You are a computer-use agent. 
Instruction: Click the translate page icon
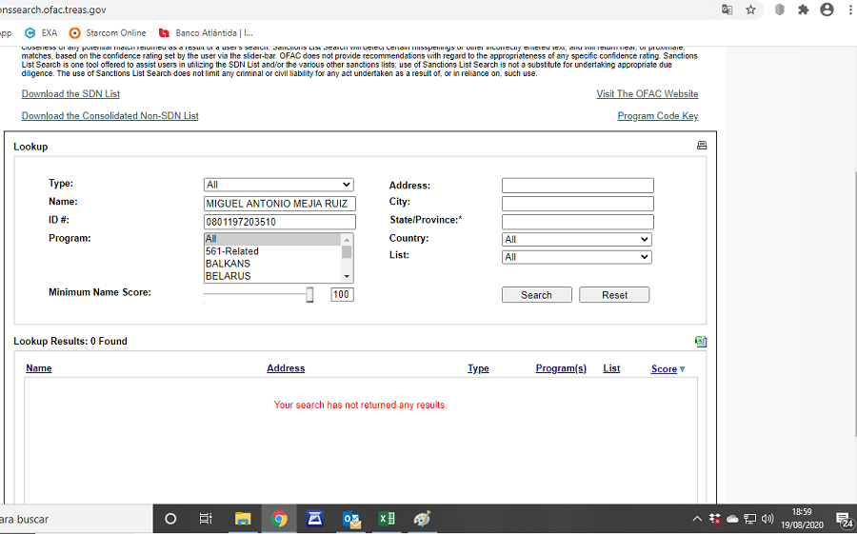click(727, 10)
